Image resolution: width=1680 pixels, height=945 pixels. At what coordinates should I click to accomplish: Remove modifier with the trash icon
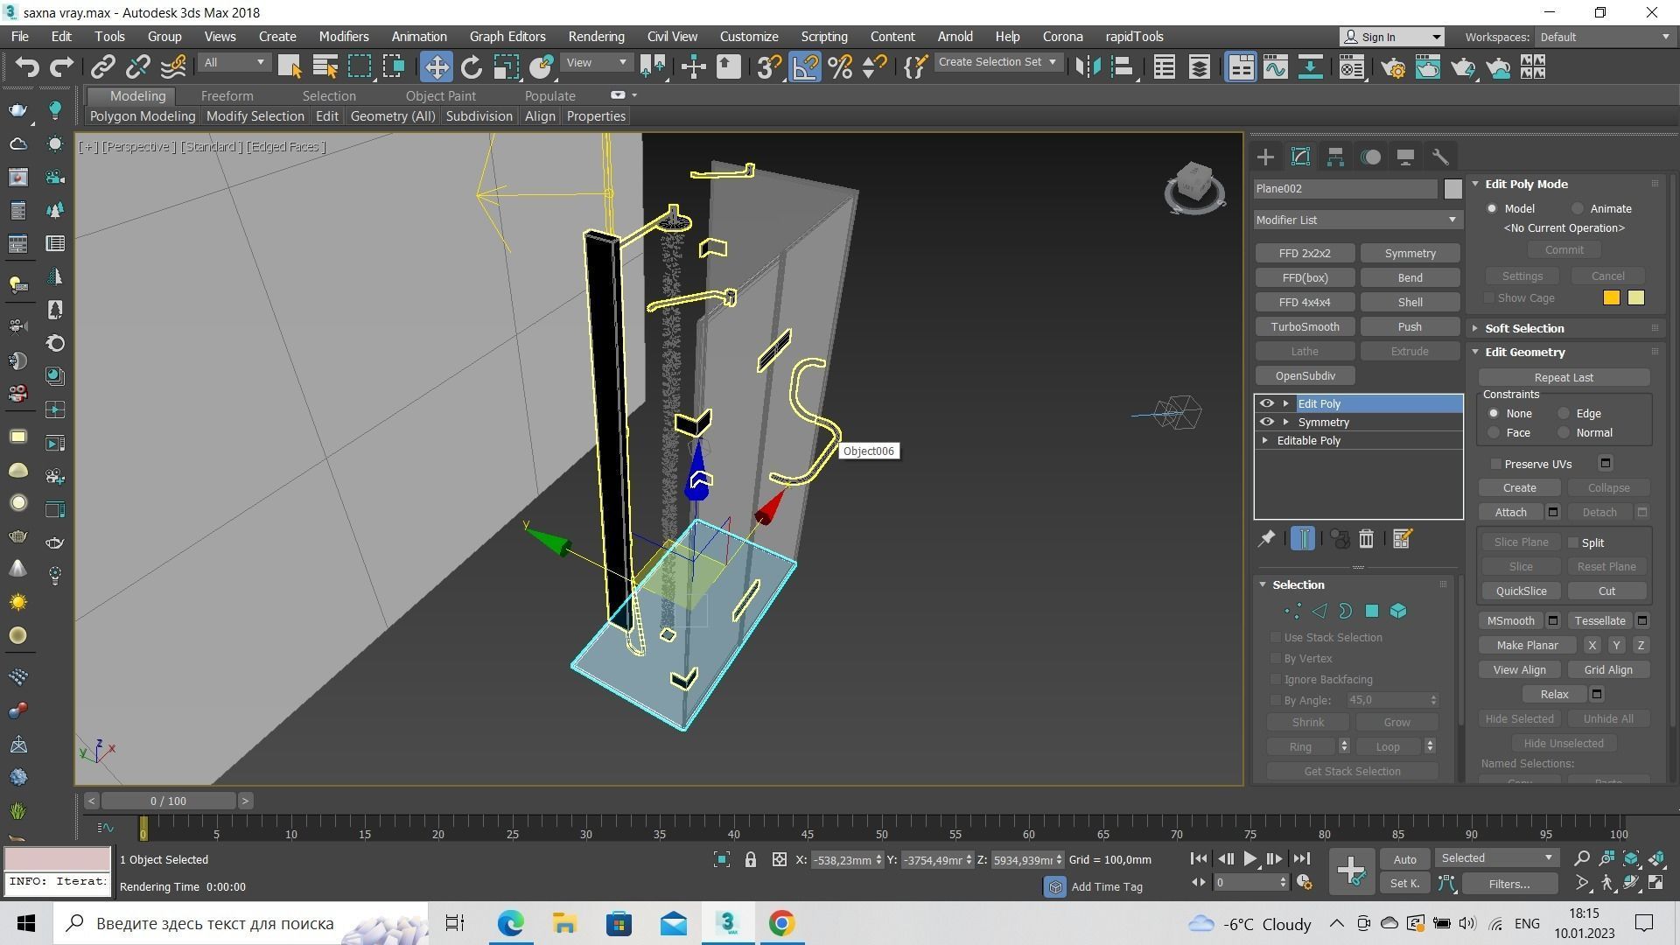1367,539
